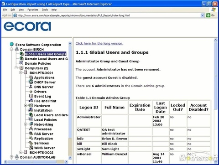Click inside the address URL field
The width and height of the screenshot is (219, 165).
pos(109,15)
